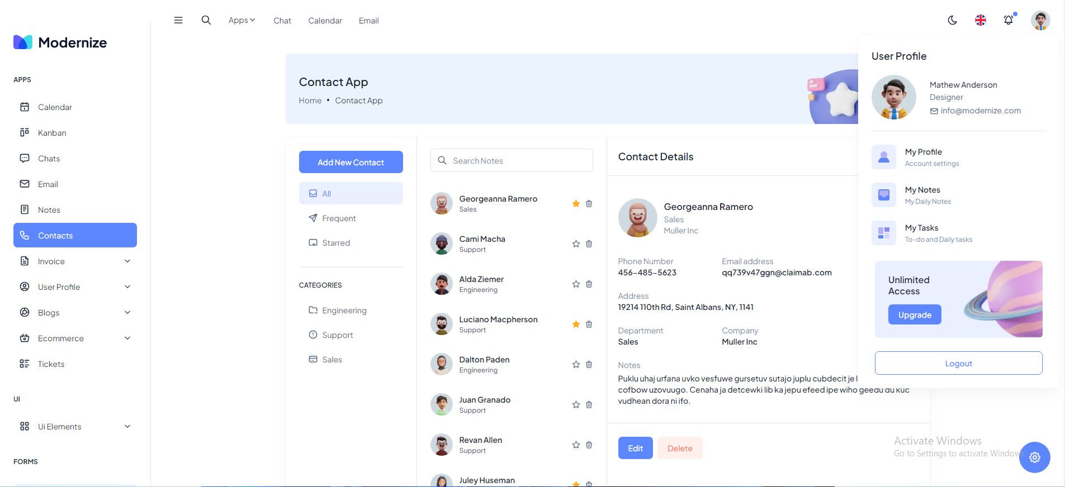This screenshot has width=1065, height=487.
Task: Click the trash icon for Alda Ziemer
Action: 589,284
